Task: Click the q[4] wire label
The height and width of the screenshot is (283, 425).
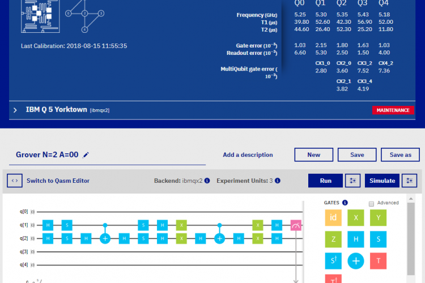Action: pos(24,264)
